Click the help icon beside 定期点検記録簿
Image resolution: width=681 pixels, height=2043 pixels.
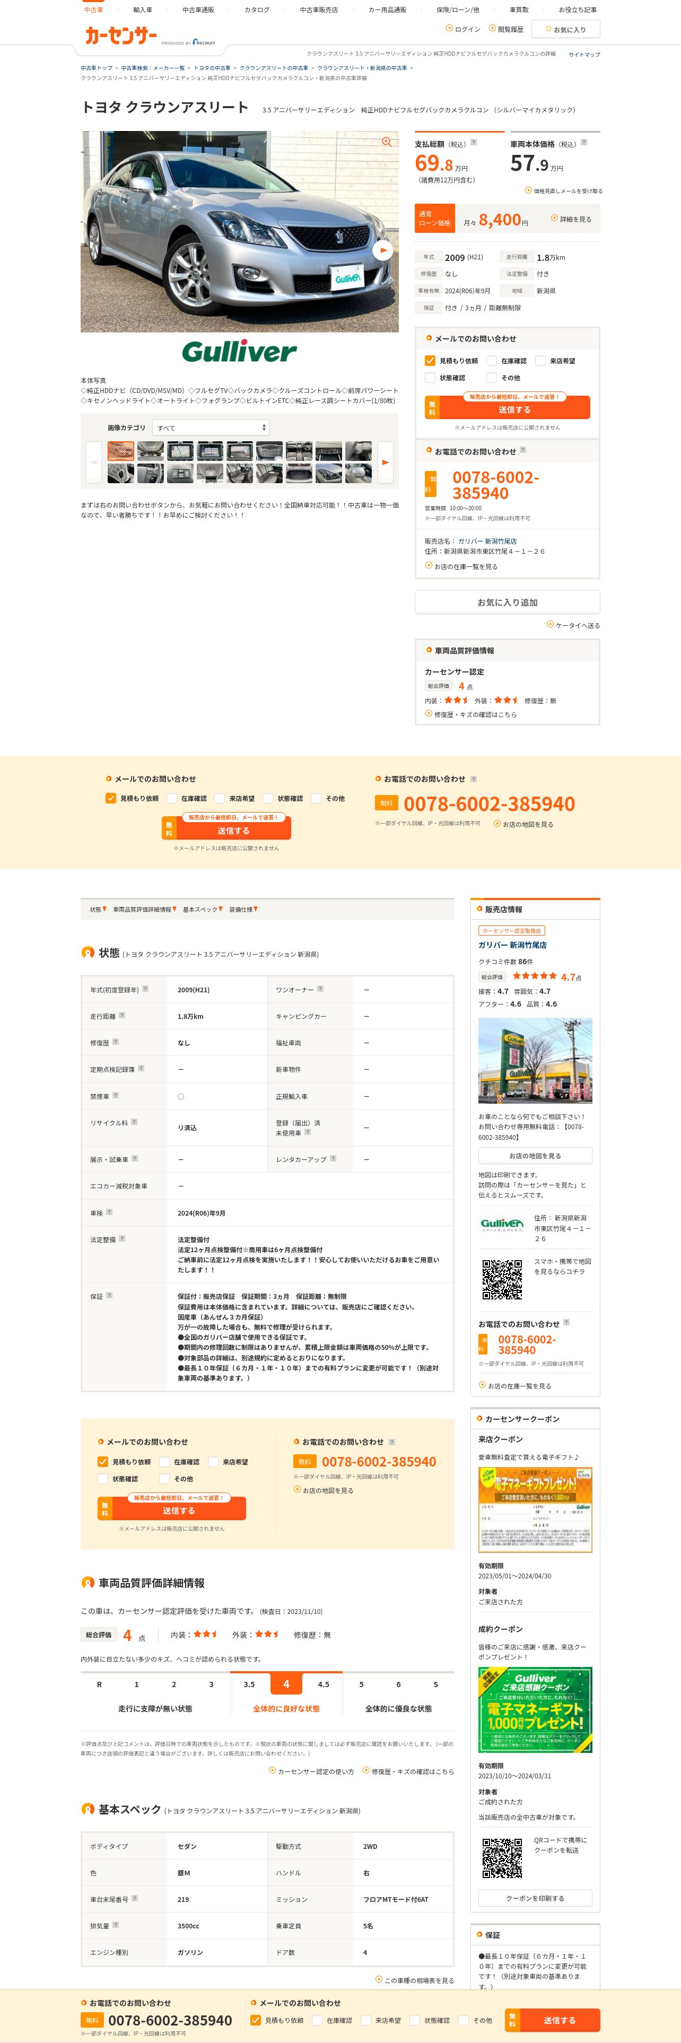point(141,1068)
